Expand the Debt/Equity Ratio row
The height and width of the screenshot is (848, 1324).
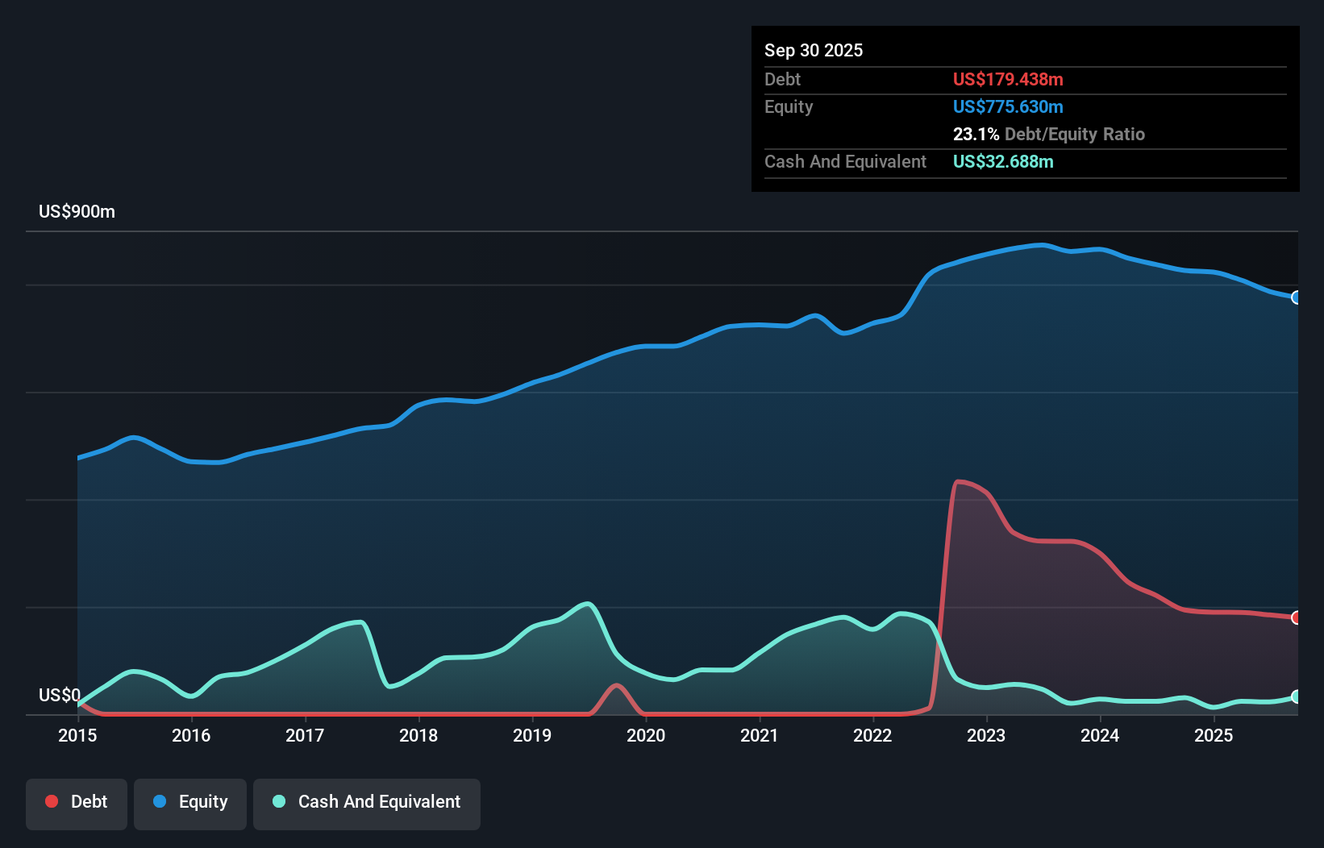click(x=1048, y=134)
